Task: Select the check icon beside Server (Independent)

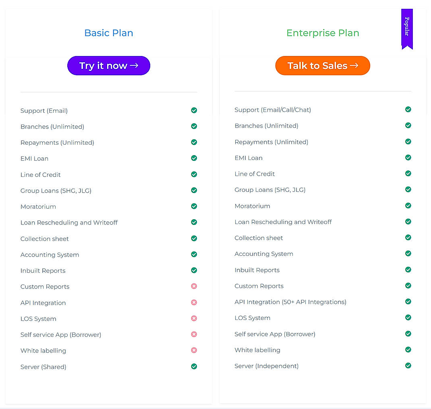Action: coord(408,365)
